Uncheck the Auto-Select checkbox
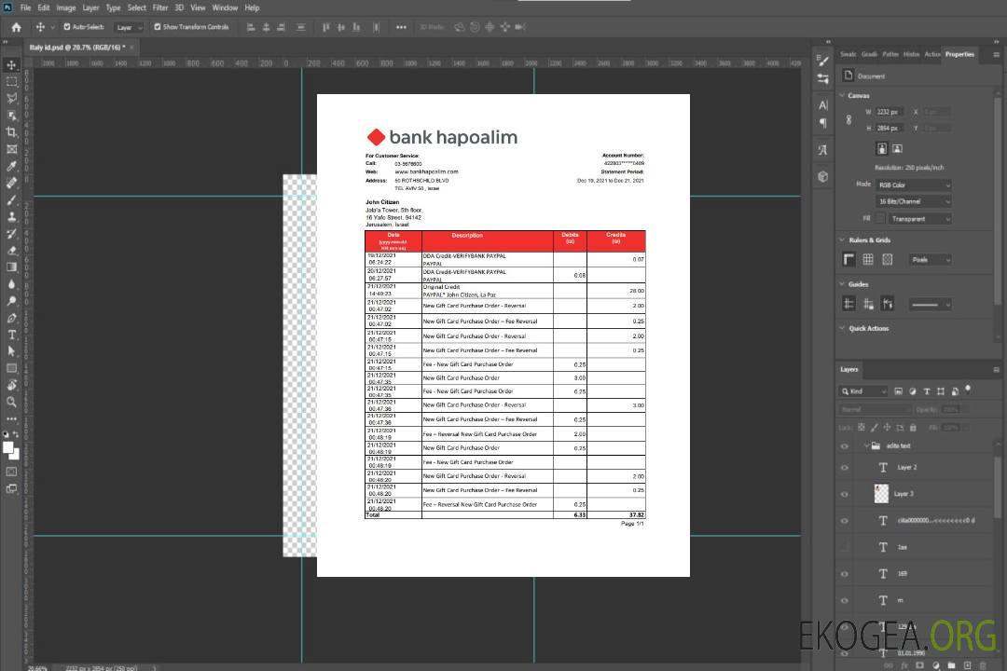1007x671 pixels. click(65, 27)
